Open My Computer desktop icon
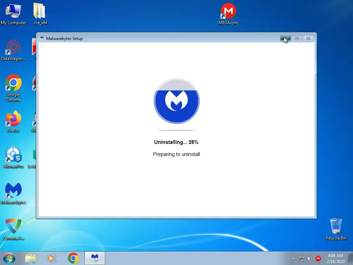This screenshot has width=353, height=265. point(13,14)
